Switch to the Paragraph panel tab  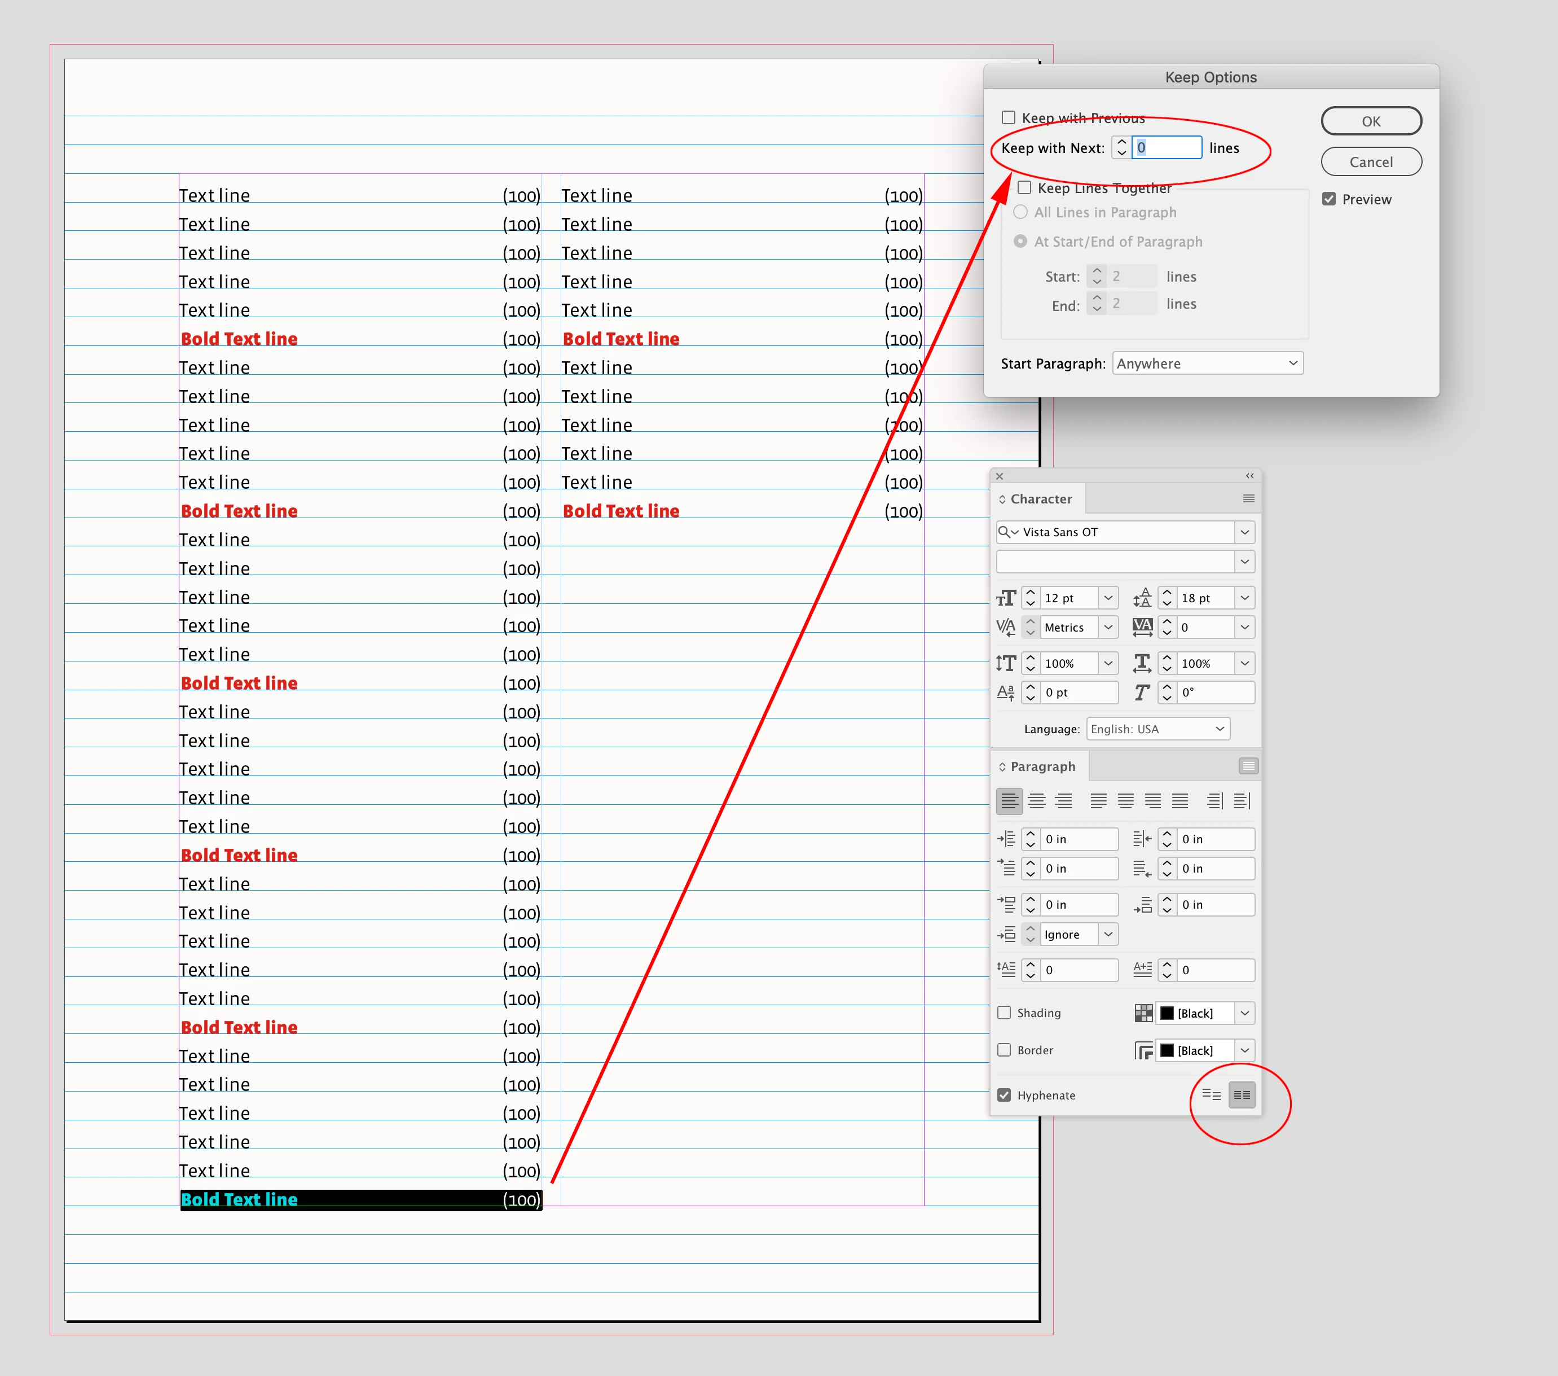point(1042,766)
